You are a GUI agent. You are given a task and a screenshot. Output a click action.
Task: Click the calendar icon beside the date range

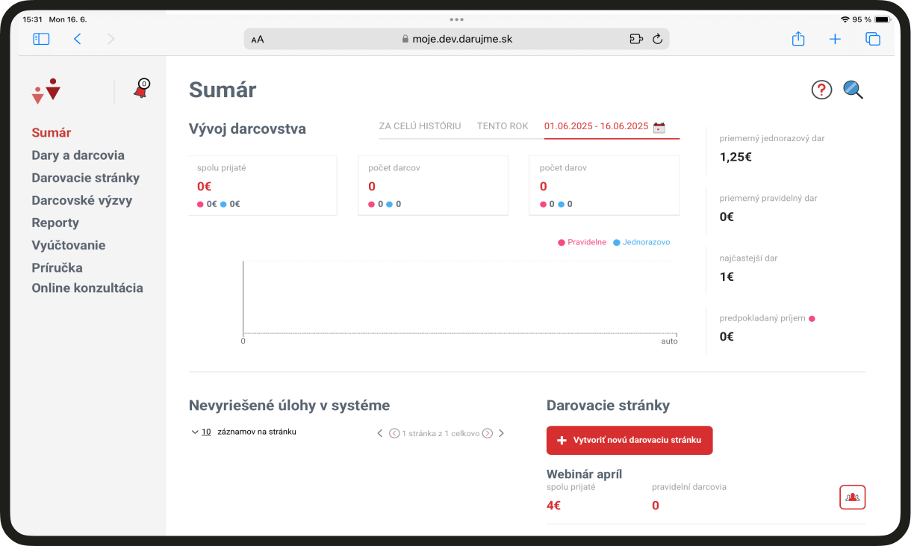(x=659, y=127)
